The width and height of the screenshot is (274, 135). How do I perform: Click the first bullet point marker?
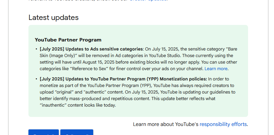tap(36, 49)
